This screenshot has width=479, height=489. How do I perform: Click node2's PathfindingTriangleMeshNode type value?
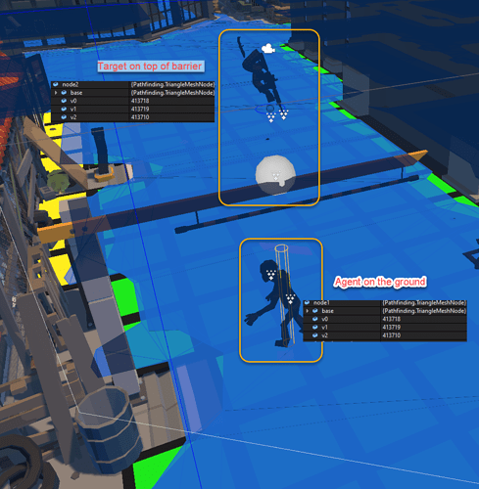[x=172, y=85]
